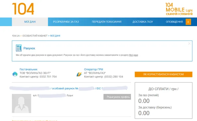Click the Луцьк address text
The width and height of the screenshot is (197, 121).
[x=70, y=96]
